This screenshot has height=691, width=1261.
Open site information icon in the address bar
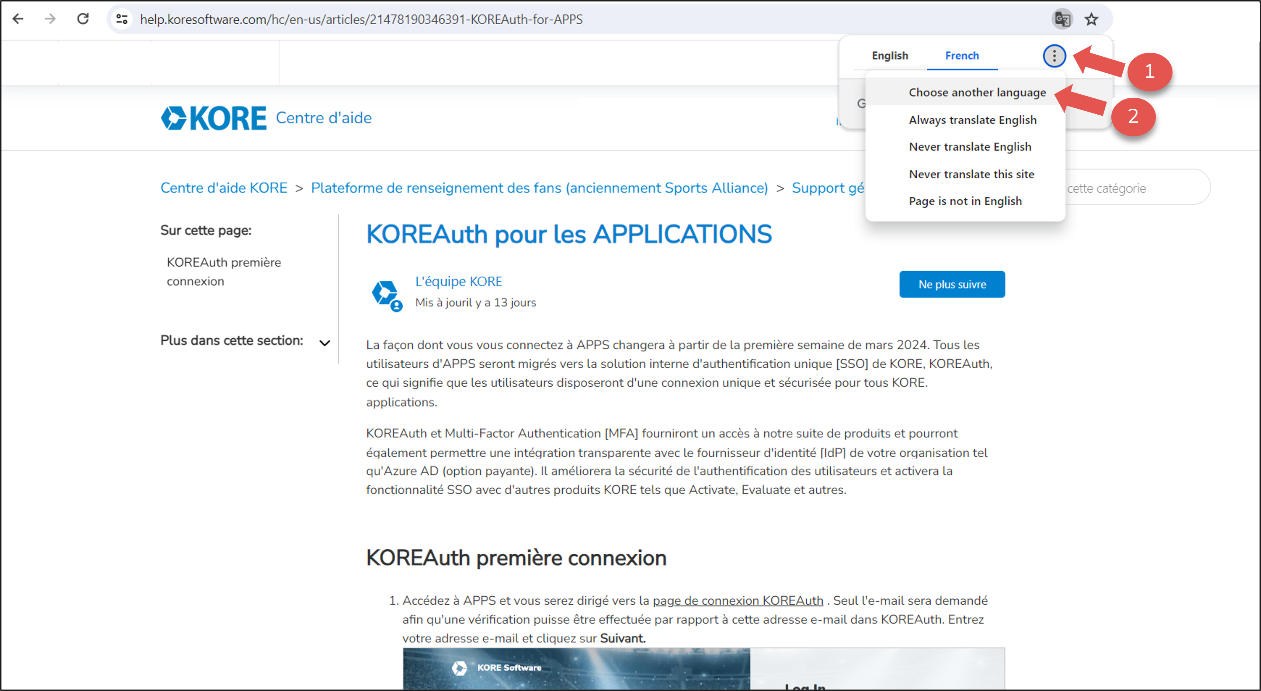121,19
